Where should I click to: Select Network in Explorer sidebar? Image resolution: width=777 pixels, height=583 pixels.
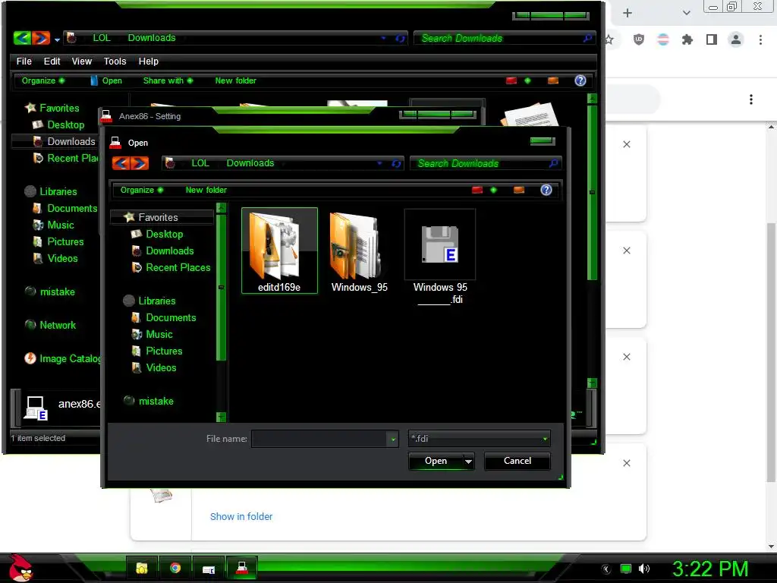[51, 325]
